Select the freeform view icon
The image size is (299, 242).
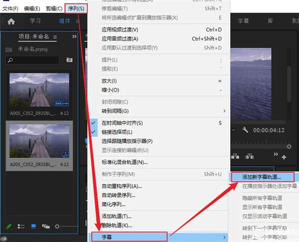tap(46, 227)
